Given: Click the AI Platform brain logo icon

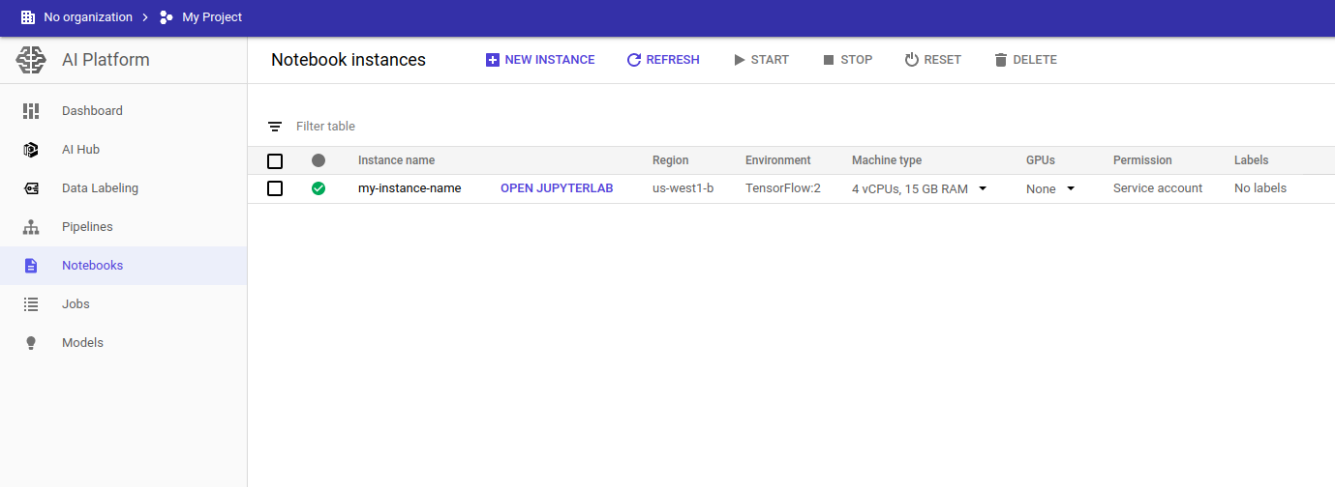Looking at the screenshot, I should click(31, 60).
